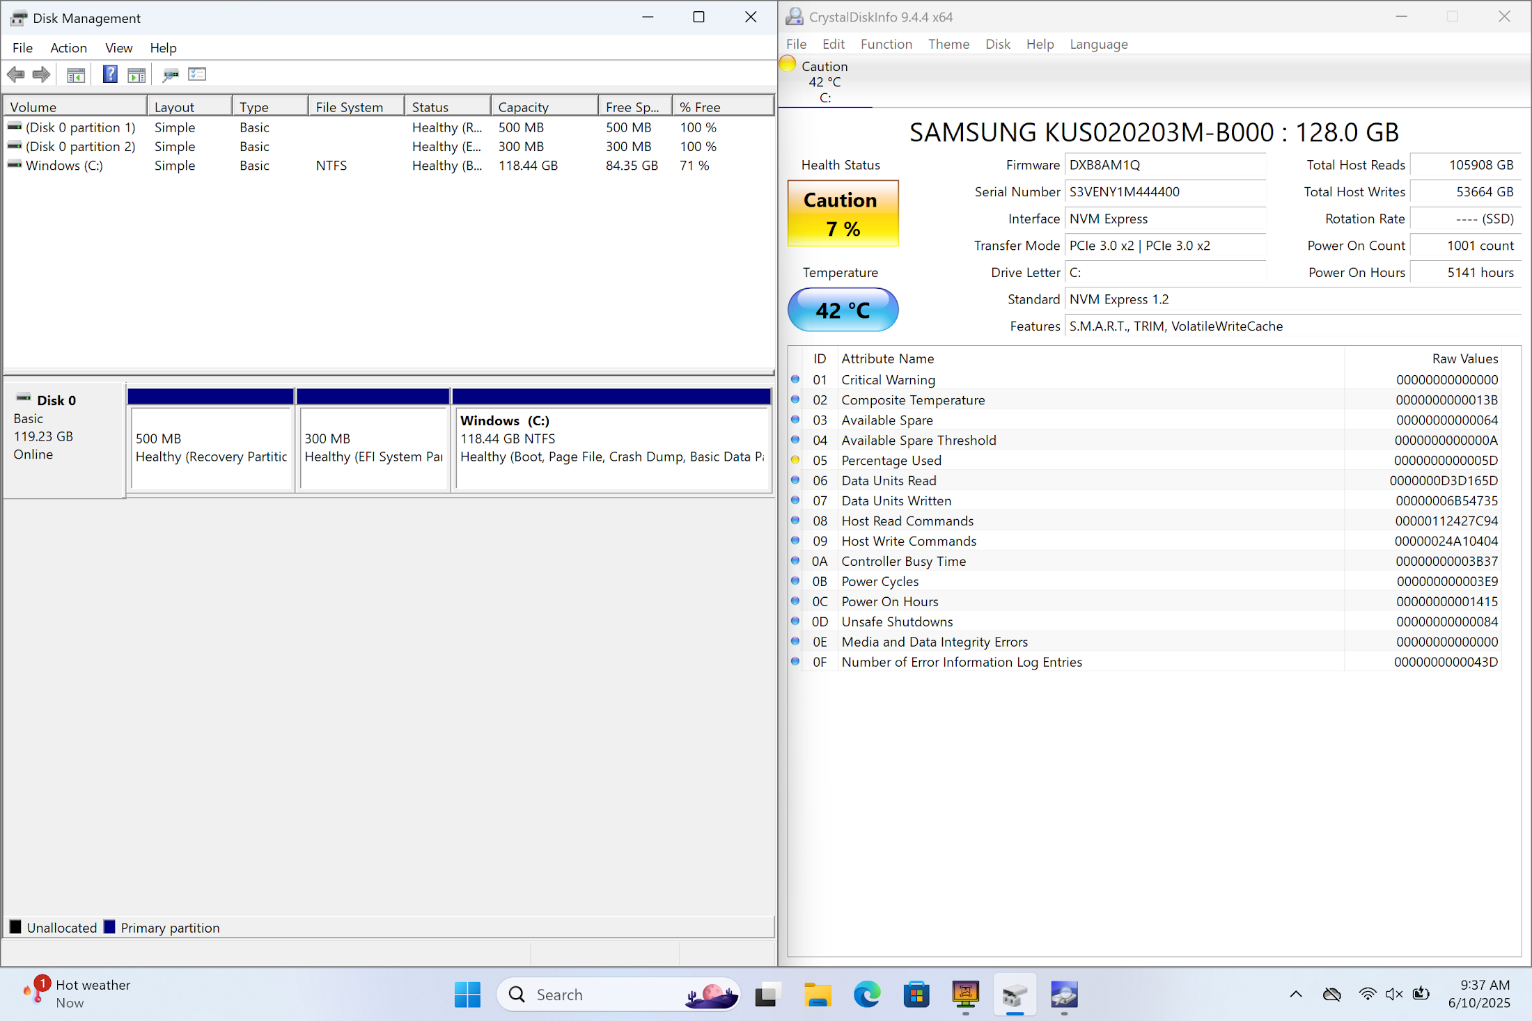This screenshot has height=1021, width=1532.
Task: Open the Help menu in CrystalDiskInfo
Action: pyautogui.click(x=1040, y=44)
